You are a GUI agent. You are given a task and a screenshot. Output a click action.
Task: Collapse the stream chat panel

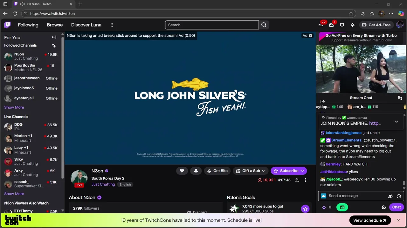point(323,101)
